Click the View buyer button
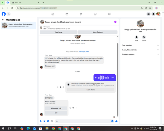Image resolution: width=164 pixels, height=131 pixels. (59, 32)
